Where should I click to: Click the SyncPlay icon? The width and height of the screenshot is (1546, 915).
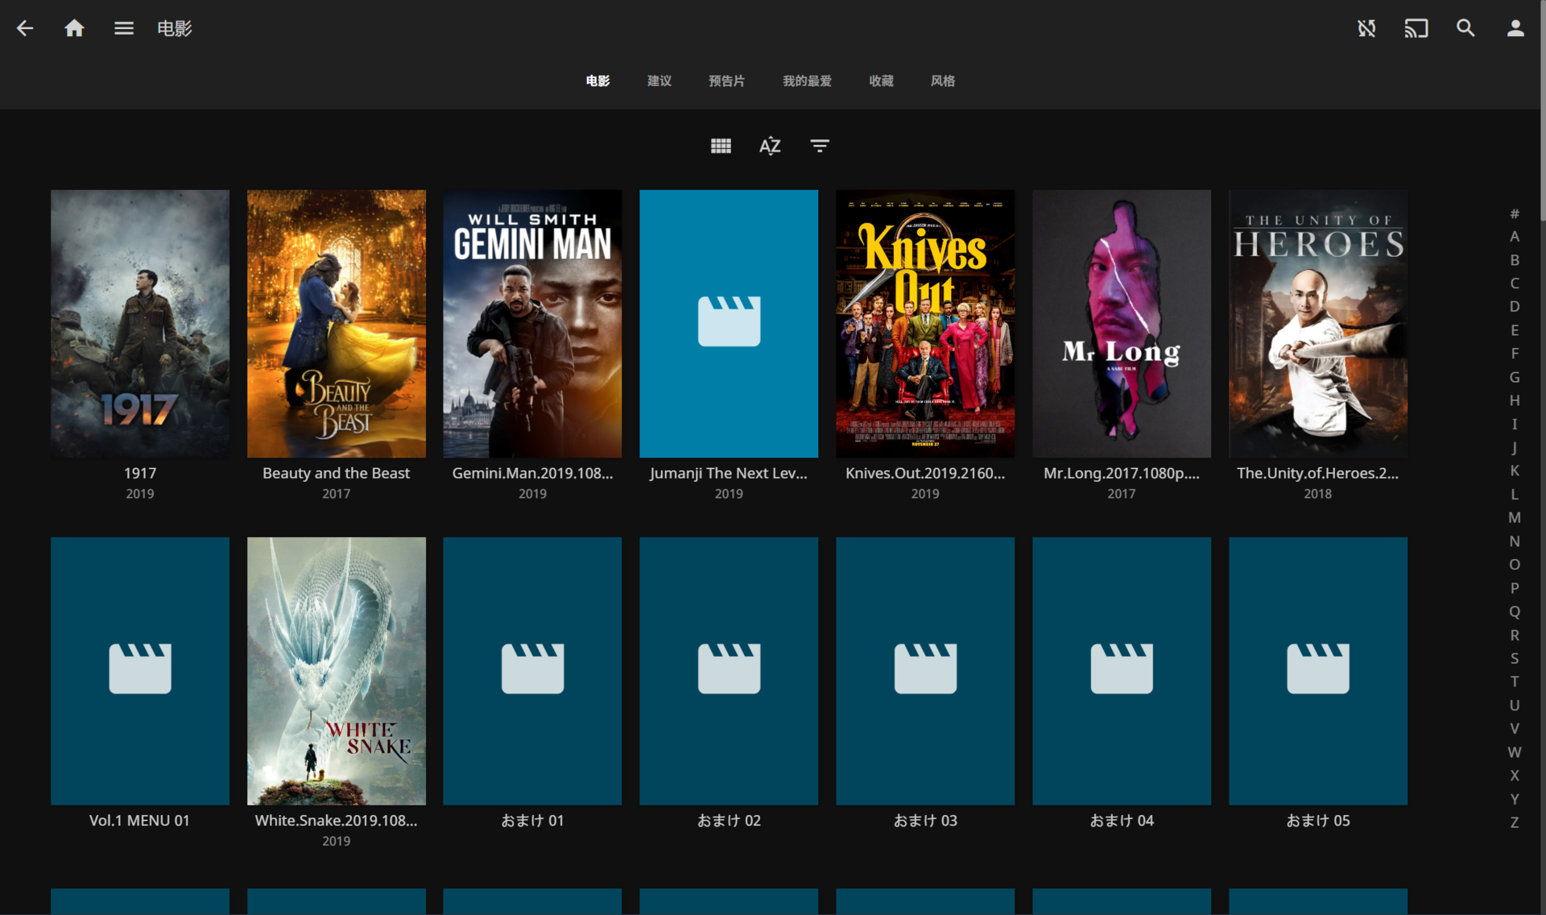pos(1366,28)
